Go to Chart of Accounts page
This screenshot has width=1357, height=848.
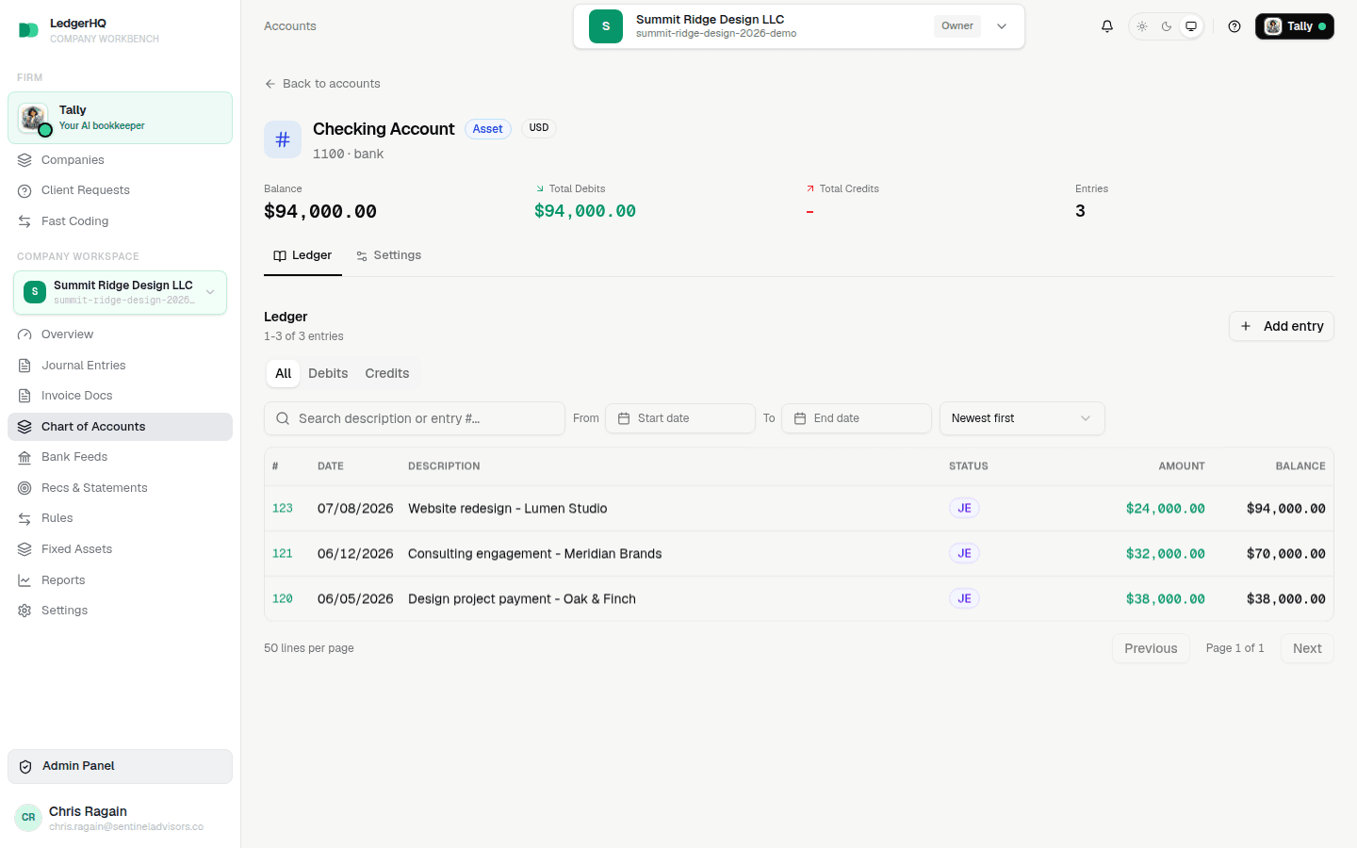coord(120,427)
